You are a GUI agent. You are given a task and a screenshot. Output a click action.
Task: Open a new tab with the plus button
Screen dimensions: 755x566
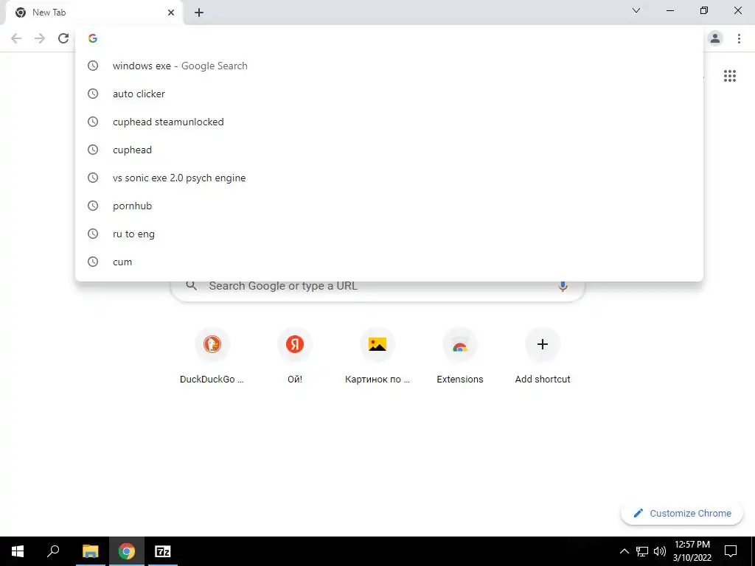pyautogui.click(x=199, y=13)
